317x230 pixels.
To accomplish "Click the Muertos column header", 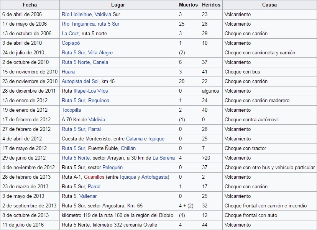I will [x=188, y=5].
